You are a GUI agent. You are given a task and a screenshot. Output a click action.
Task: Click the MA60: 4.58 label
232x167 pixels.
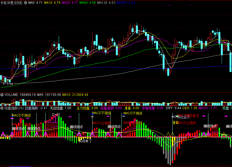click(x=88, y=3)
